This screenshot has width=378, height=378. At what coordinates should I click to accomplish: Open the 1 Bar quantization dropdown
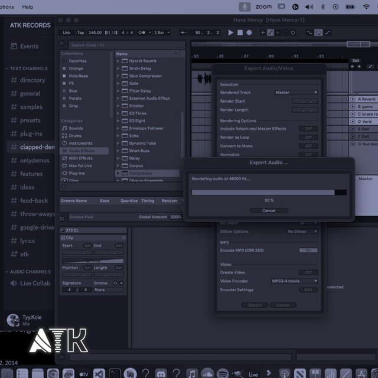point(162,32)
